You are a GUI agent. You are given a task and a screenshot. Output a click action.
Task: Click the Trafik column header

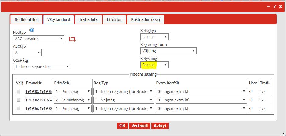point(265,83)
